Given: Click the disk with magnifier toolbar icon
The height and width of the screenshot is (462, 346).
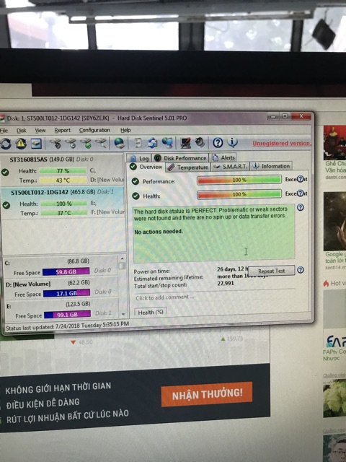Looking at the screenshot, I should (x=101, y=143).
